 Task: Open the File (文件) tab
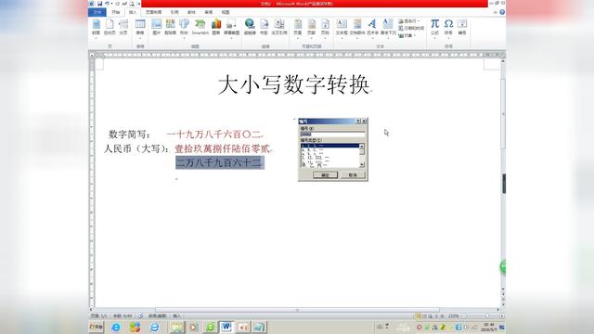[97, 12]
